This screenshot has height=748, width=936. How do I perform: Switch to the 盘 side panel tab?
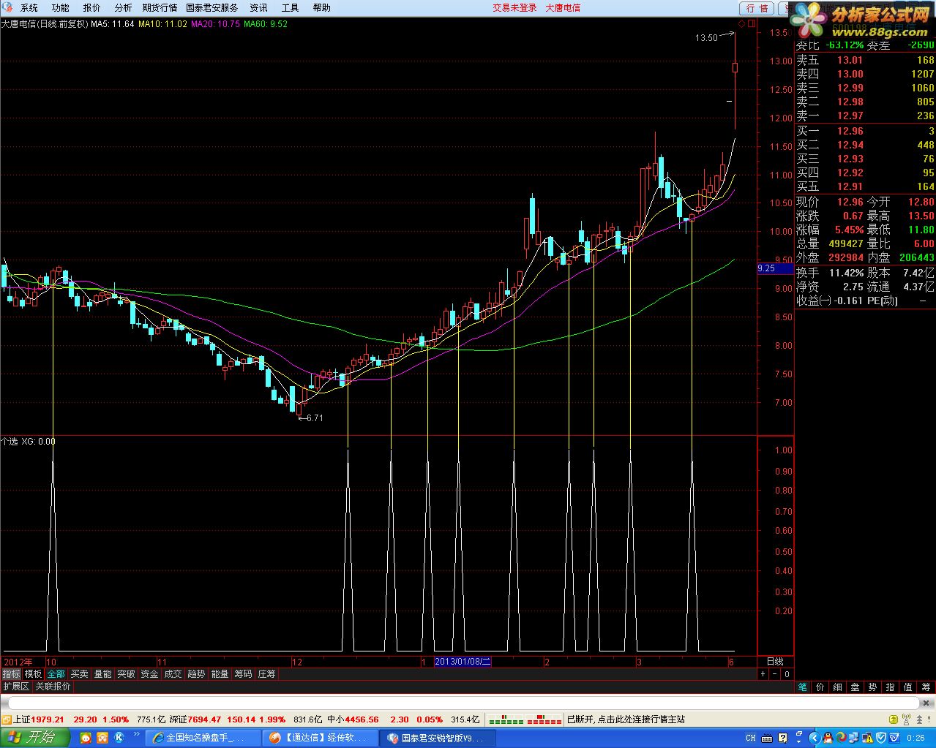855,687
